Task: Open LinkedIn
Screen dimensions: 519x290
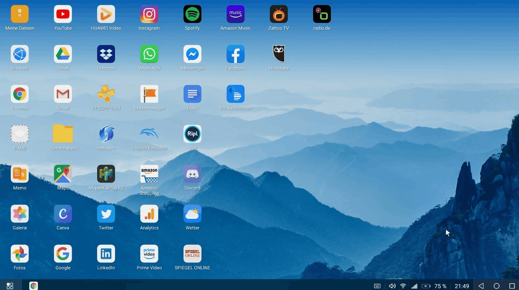Action: tap(106, 254)
